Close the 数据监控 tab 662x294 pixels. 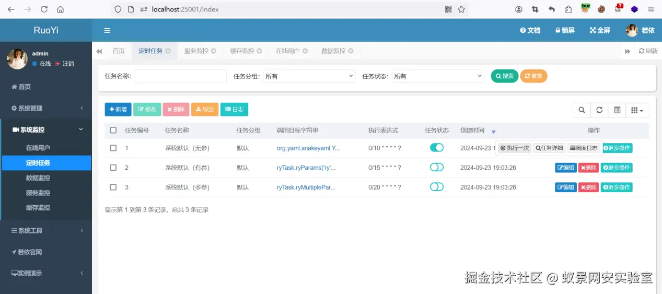click(351, 51)
